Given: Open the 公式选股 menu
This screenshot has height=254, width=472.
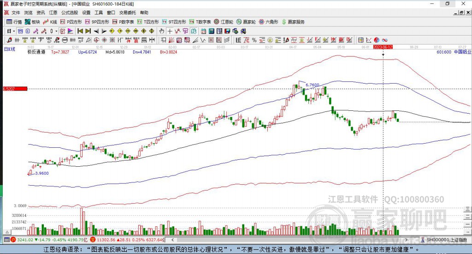Looking at the screenshot, I should (x=70, y=12).
